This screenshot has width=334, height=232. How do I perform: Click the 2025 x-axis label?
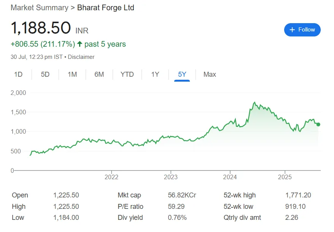pos(285,177)
